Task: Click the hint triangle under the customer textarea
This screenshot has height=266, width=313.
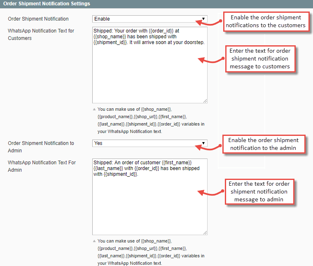Action: point(94,110)
